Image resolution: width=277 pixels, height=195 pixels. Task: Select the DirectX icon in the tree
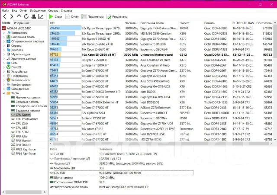(x=8, y=67)
